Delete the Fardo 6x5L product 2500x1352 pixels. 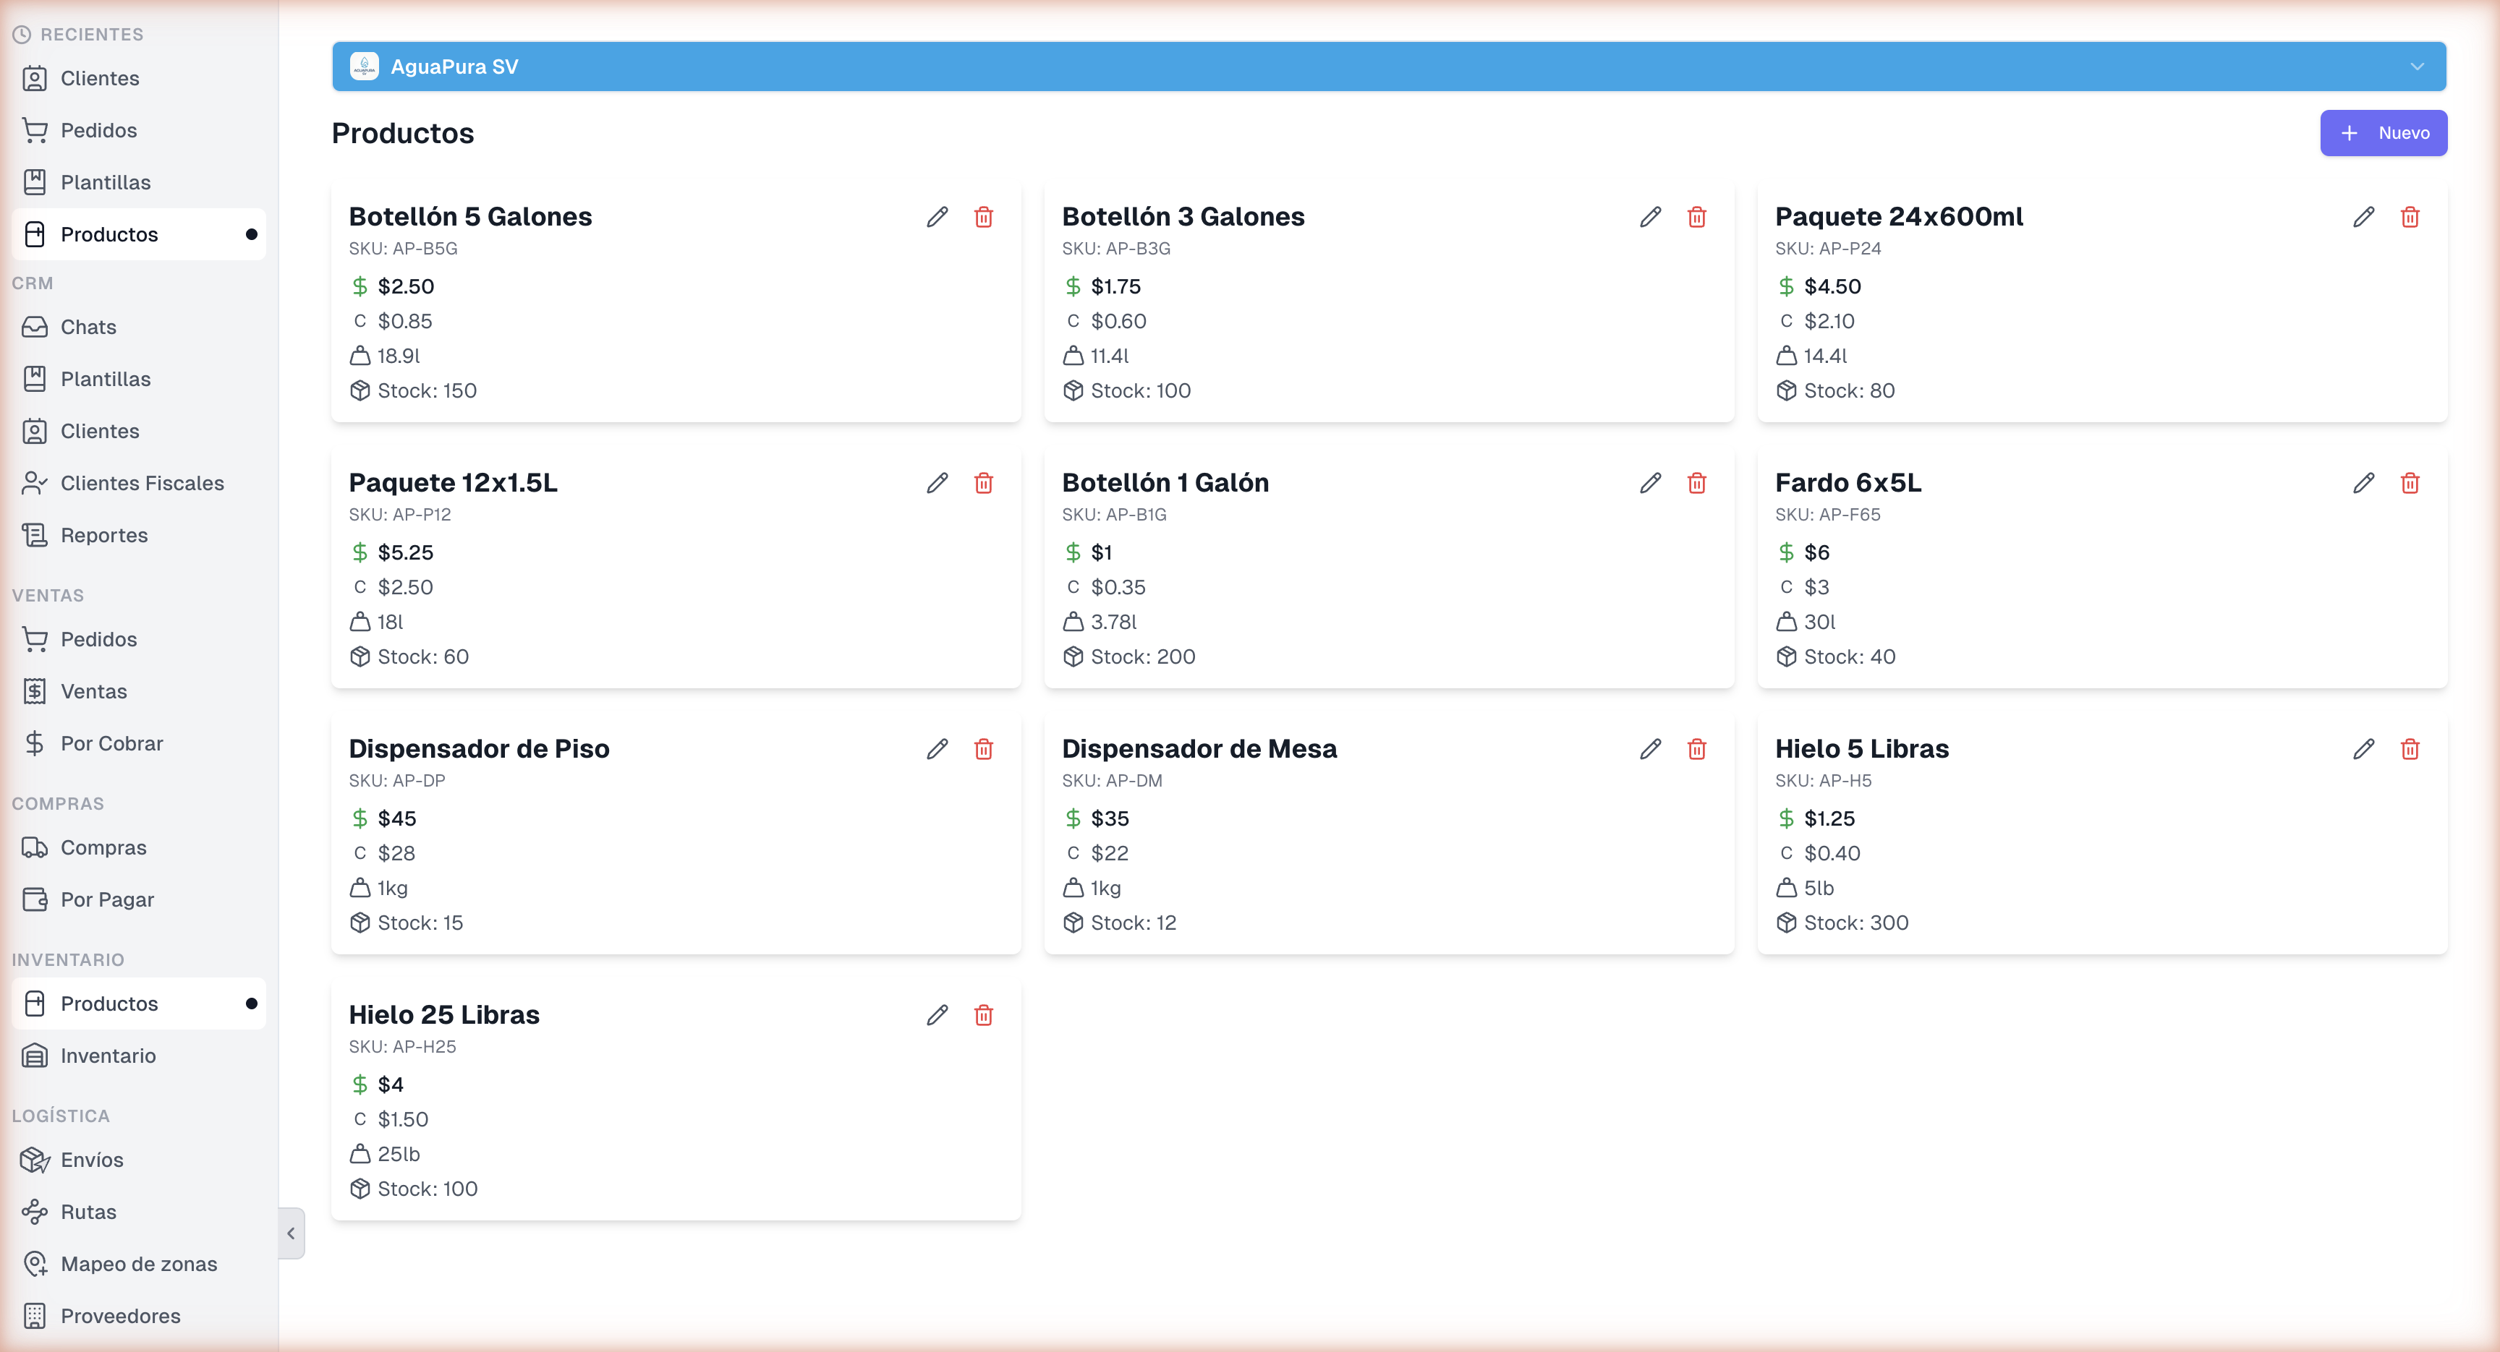[2410, 483]
